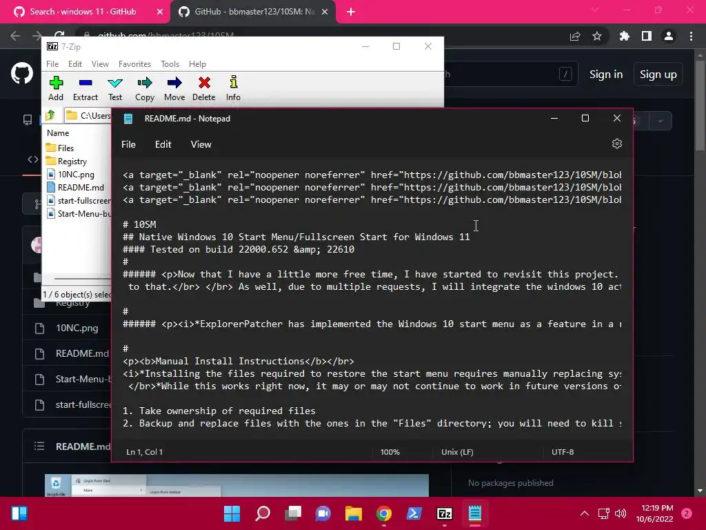
Task: Switch to 7-Zip on taskbar
Action: pos(445,513)
